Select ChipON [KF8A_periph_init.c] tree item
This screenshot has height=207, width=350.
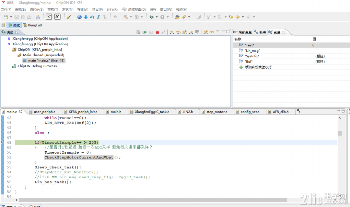coord(40,49)
